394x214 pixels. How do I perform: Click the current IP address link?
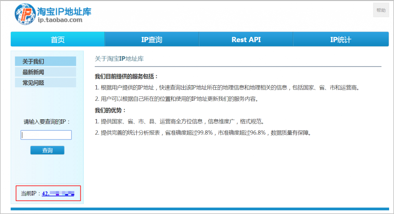[x=58, y=194]
